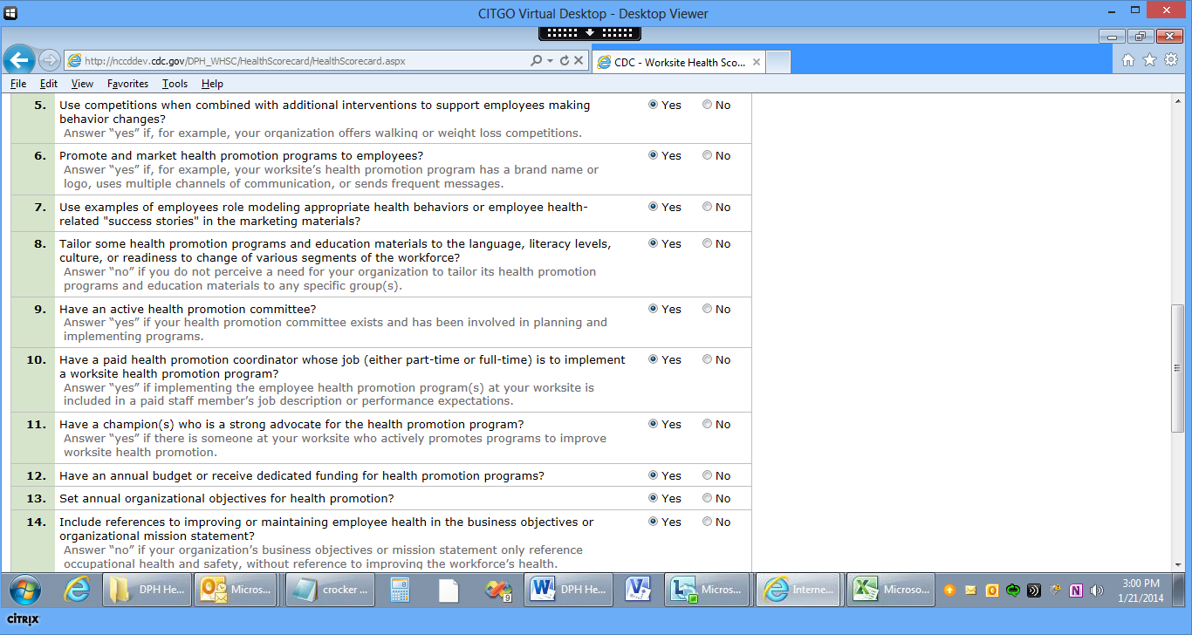Close the CDC Worksite Health Scorecard tab
Screen dimensions: 1192x635
(x=757, y=62)
